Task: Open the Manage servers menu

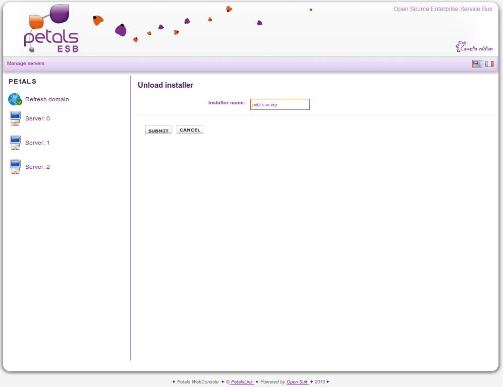Action: click(26, 63)
